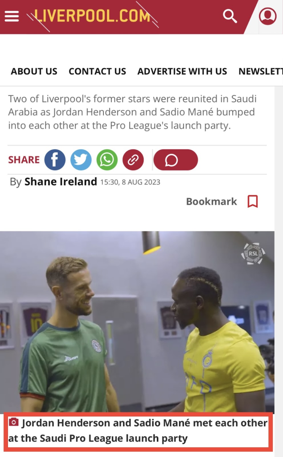Share article via WhatsApp
The image size is (283, 457).
click(x=107, y=160)
